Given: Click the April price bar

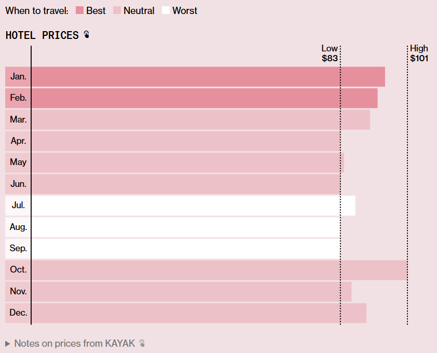Looking at the screenshot, I should (x=185, y=141).
